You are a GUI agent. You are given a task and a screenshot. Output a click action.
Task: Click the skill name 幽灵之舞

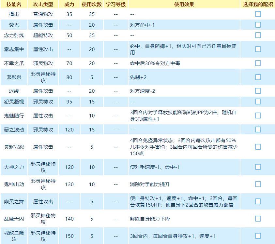pyautogui.click(x=14, y=201)
